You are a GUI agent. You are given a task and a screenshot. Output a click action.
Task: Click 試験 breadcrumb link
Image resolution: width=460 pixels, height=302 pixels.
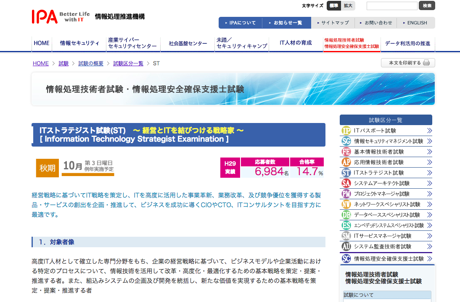pos(63,64)
